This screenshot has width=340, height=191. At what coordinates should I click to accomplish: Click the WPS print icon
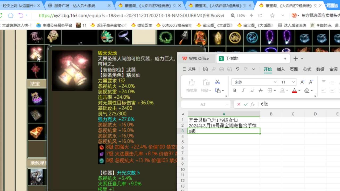coord(222,69)
